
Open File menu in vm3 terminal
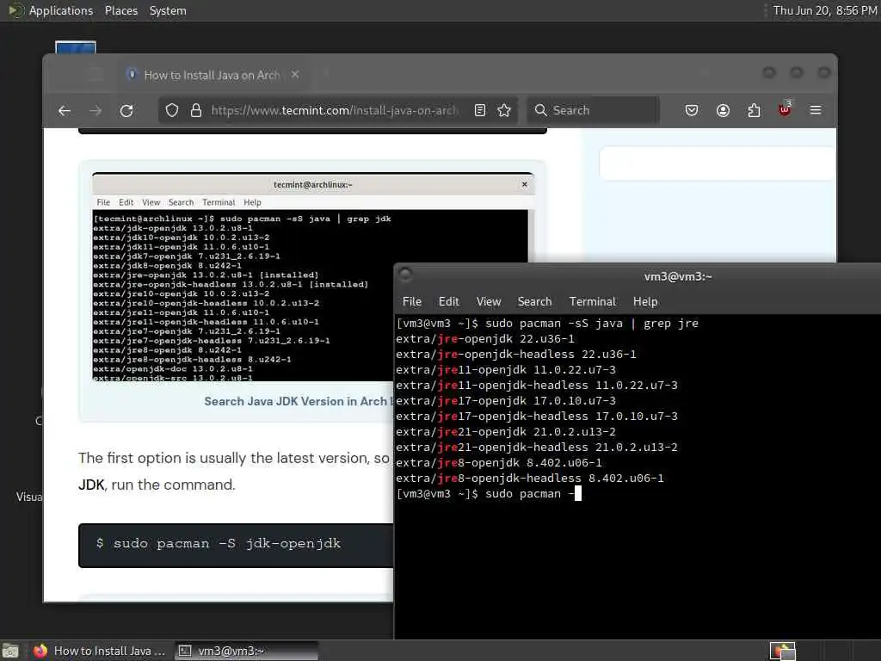click(x=412, y=302)
